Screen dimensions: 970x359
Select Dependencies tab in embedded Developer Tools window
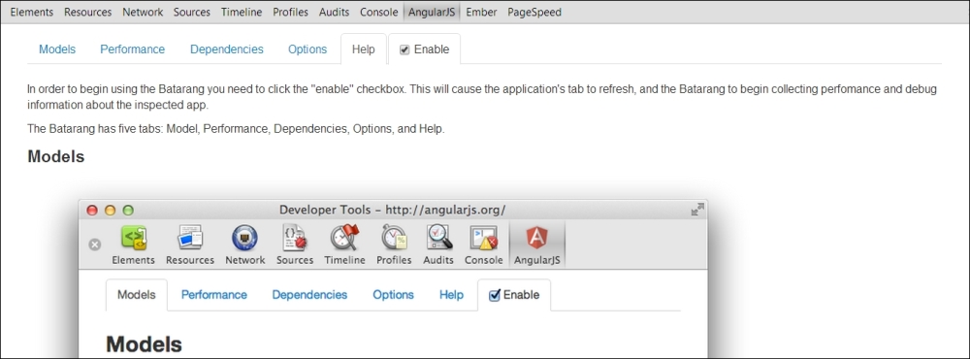[310, 295]
